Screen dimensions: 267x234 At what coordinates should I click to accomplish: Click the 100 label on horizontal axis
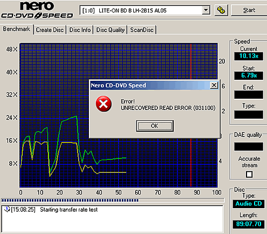(x=217, y=192)
